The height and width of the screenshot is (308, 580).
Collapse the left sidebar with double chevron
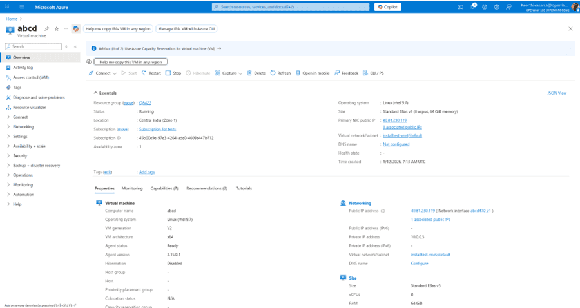75,46
